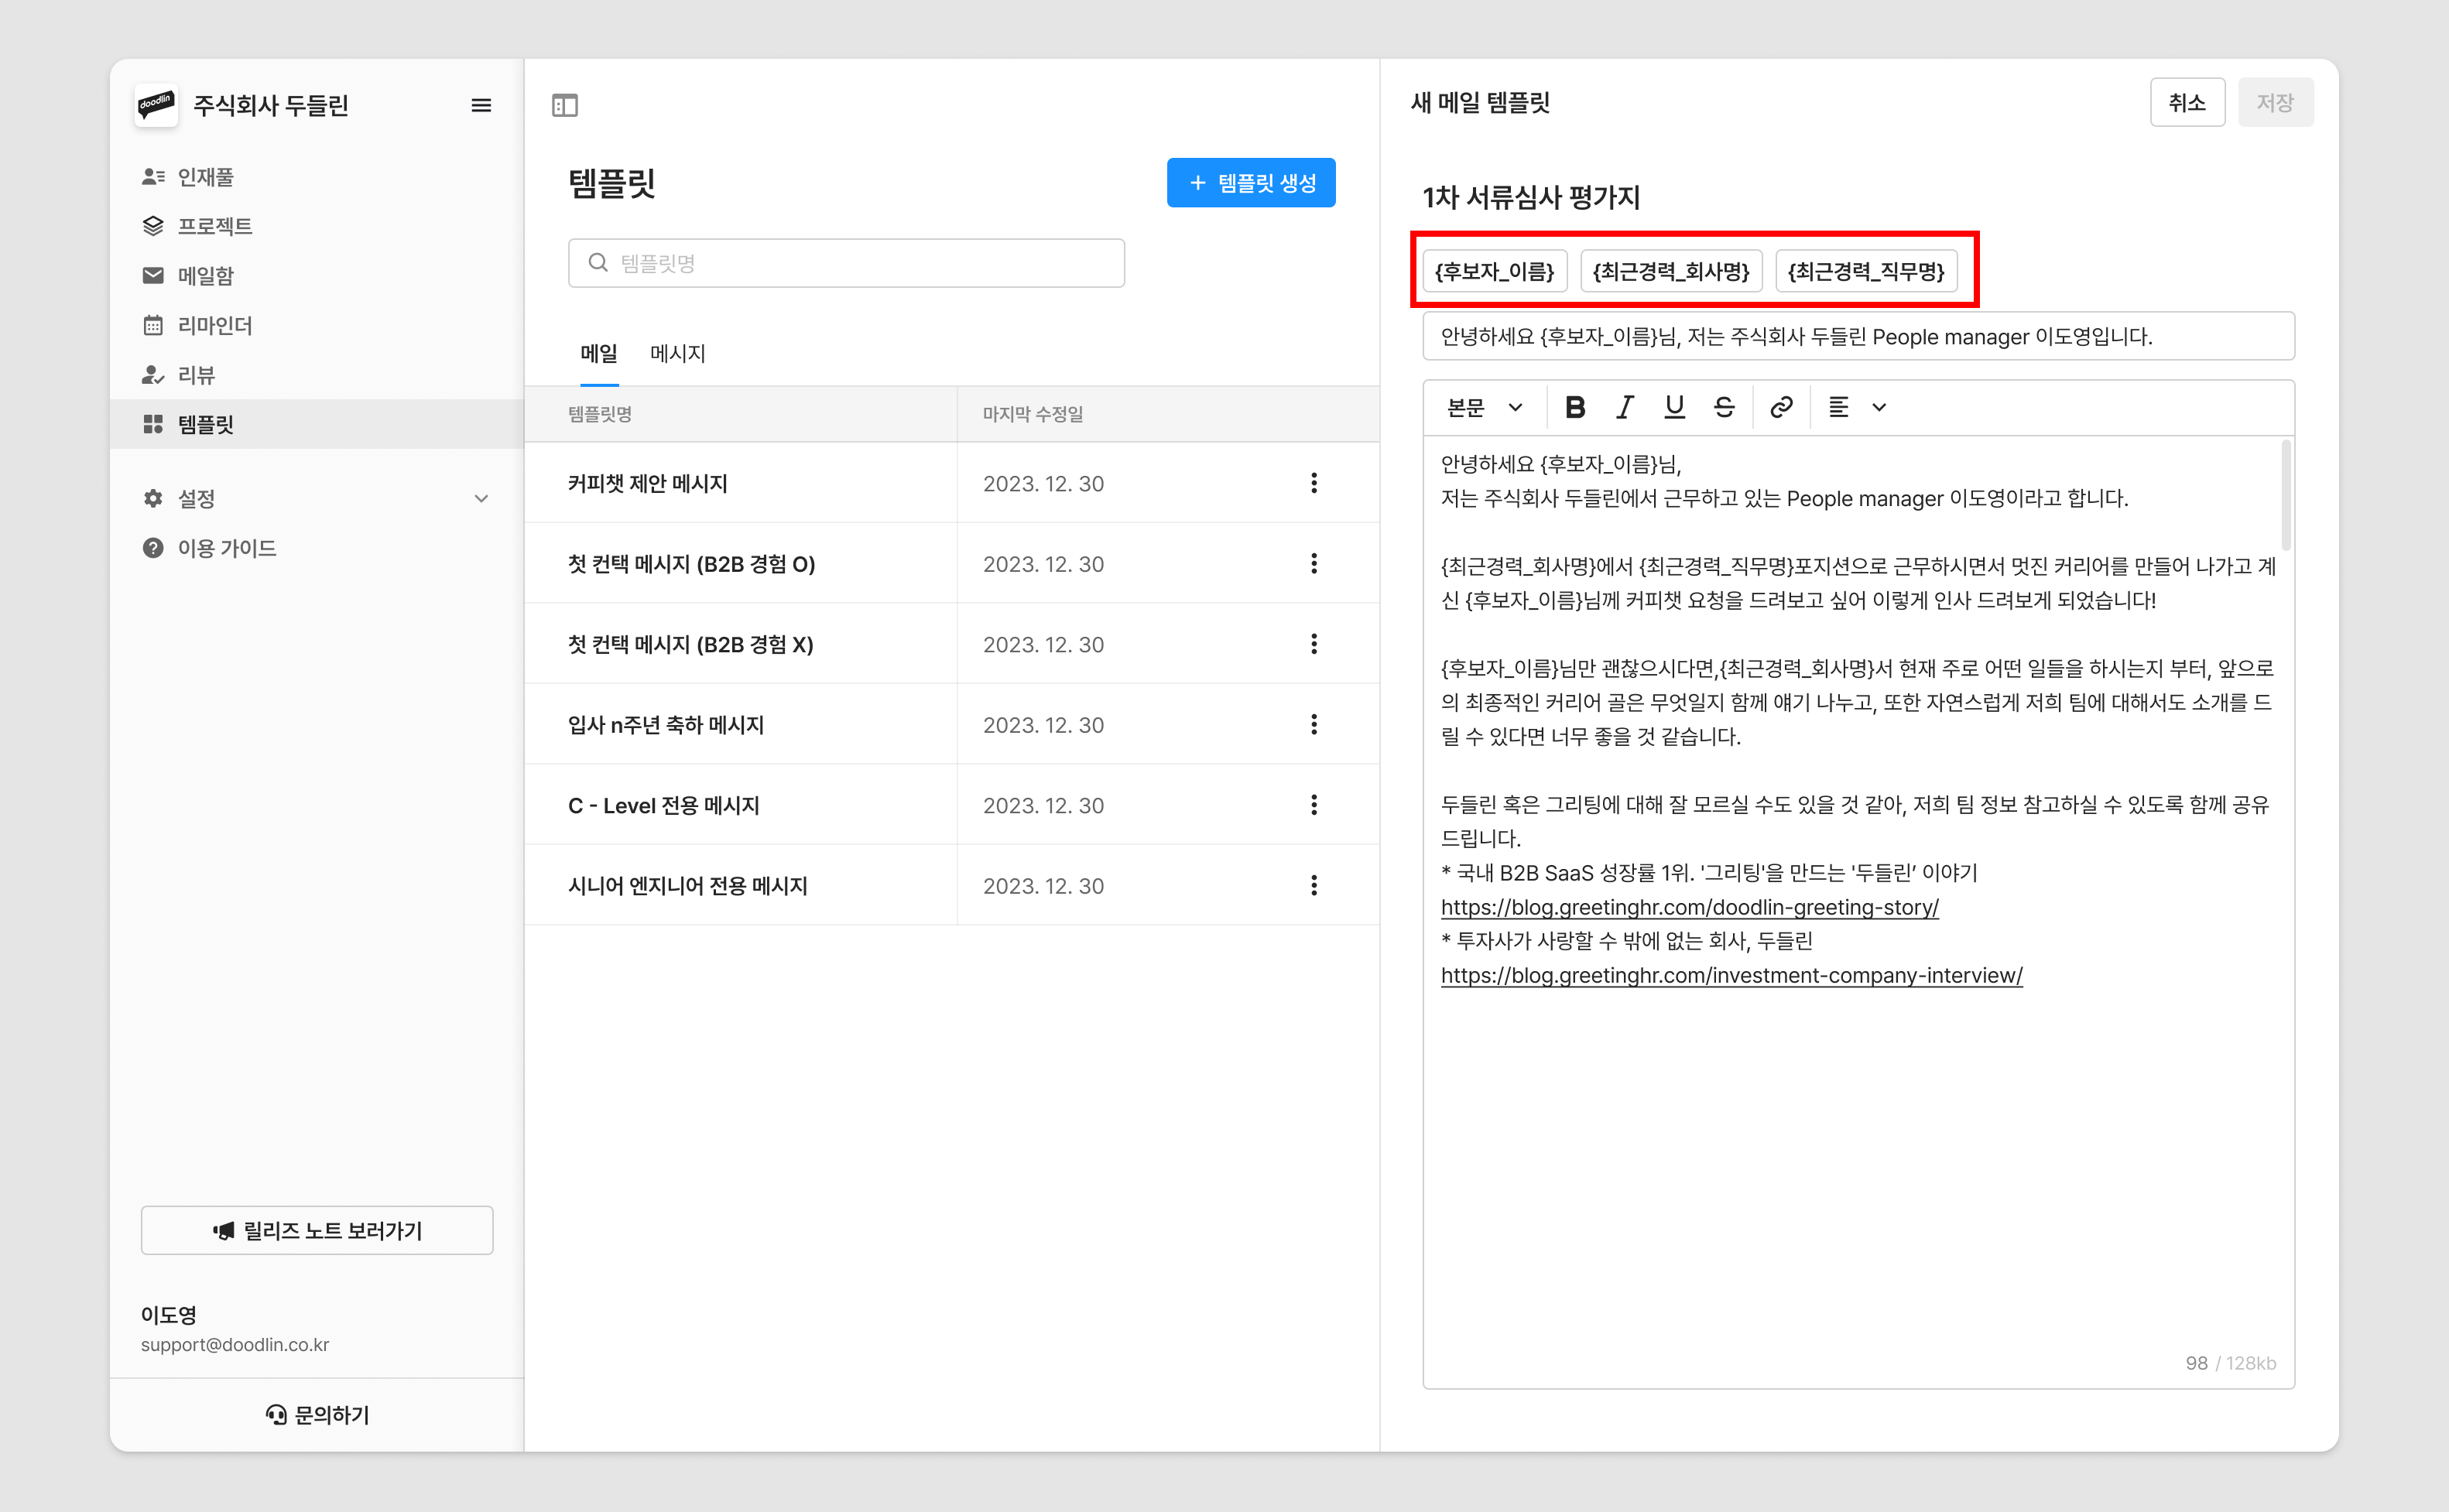
Task: Cancel the new template with 취소
Action: tap(2187, 102)
